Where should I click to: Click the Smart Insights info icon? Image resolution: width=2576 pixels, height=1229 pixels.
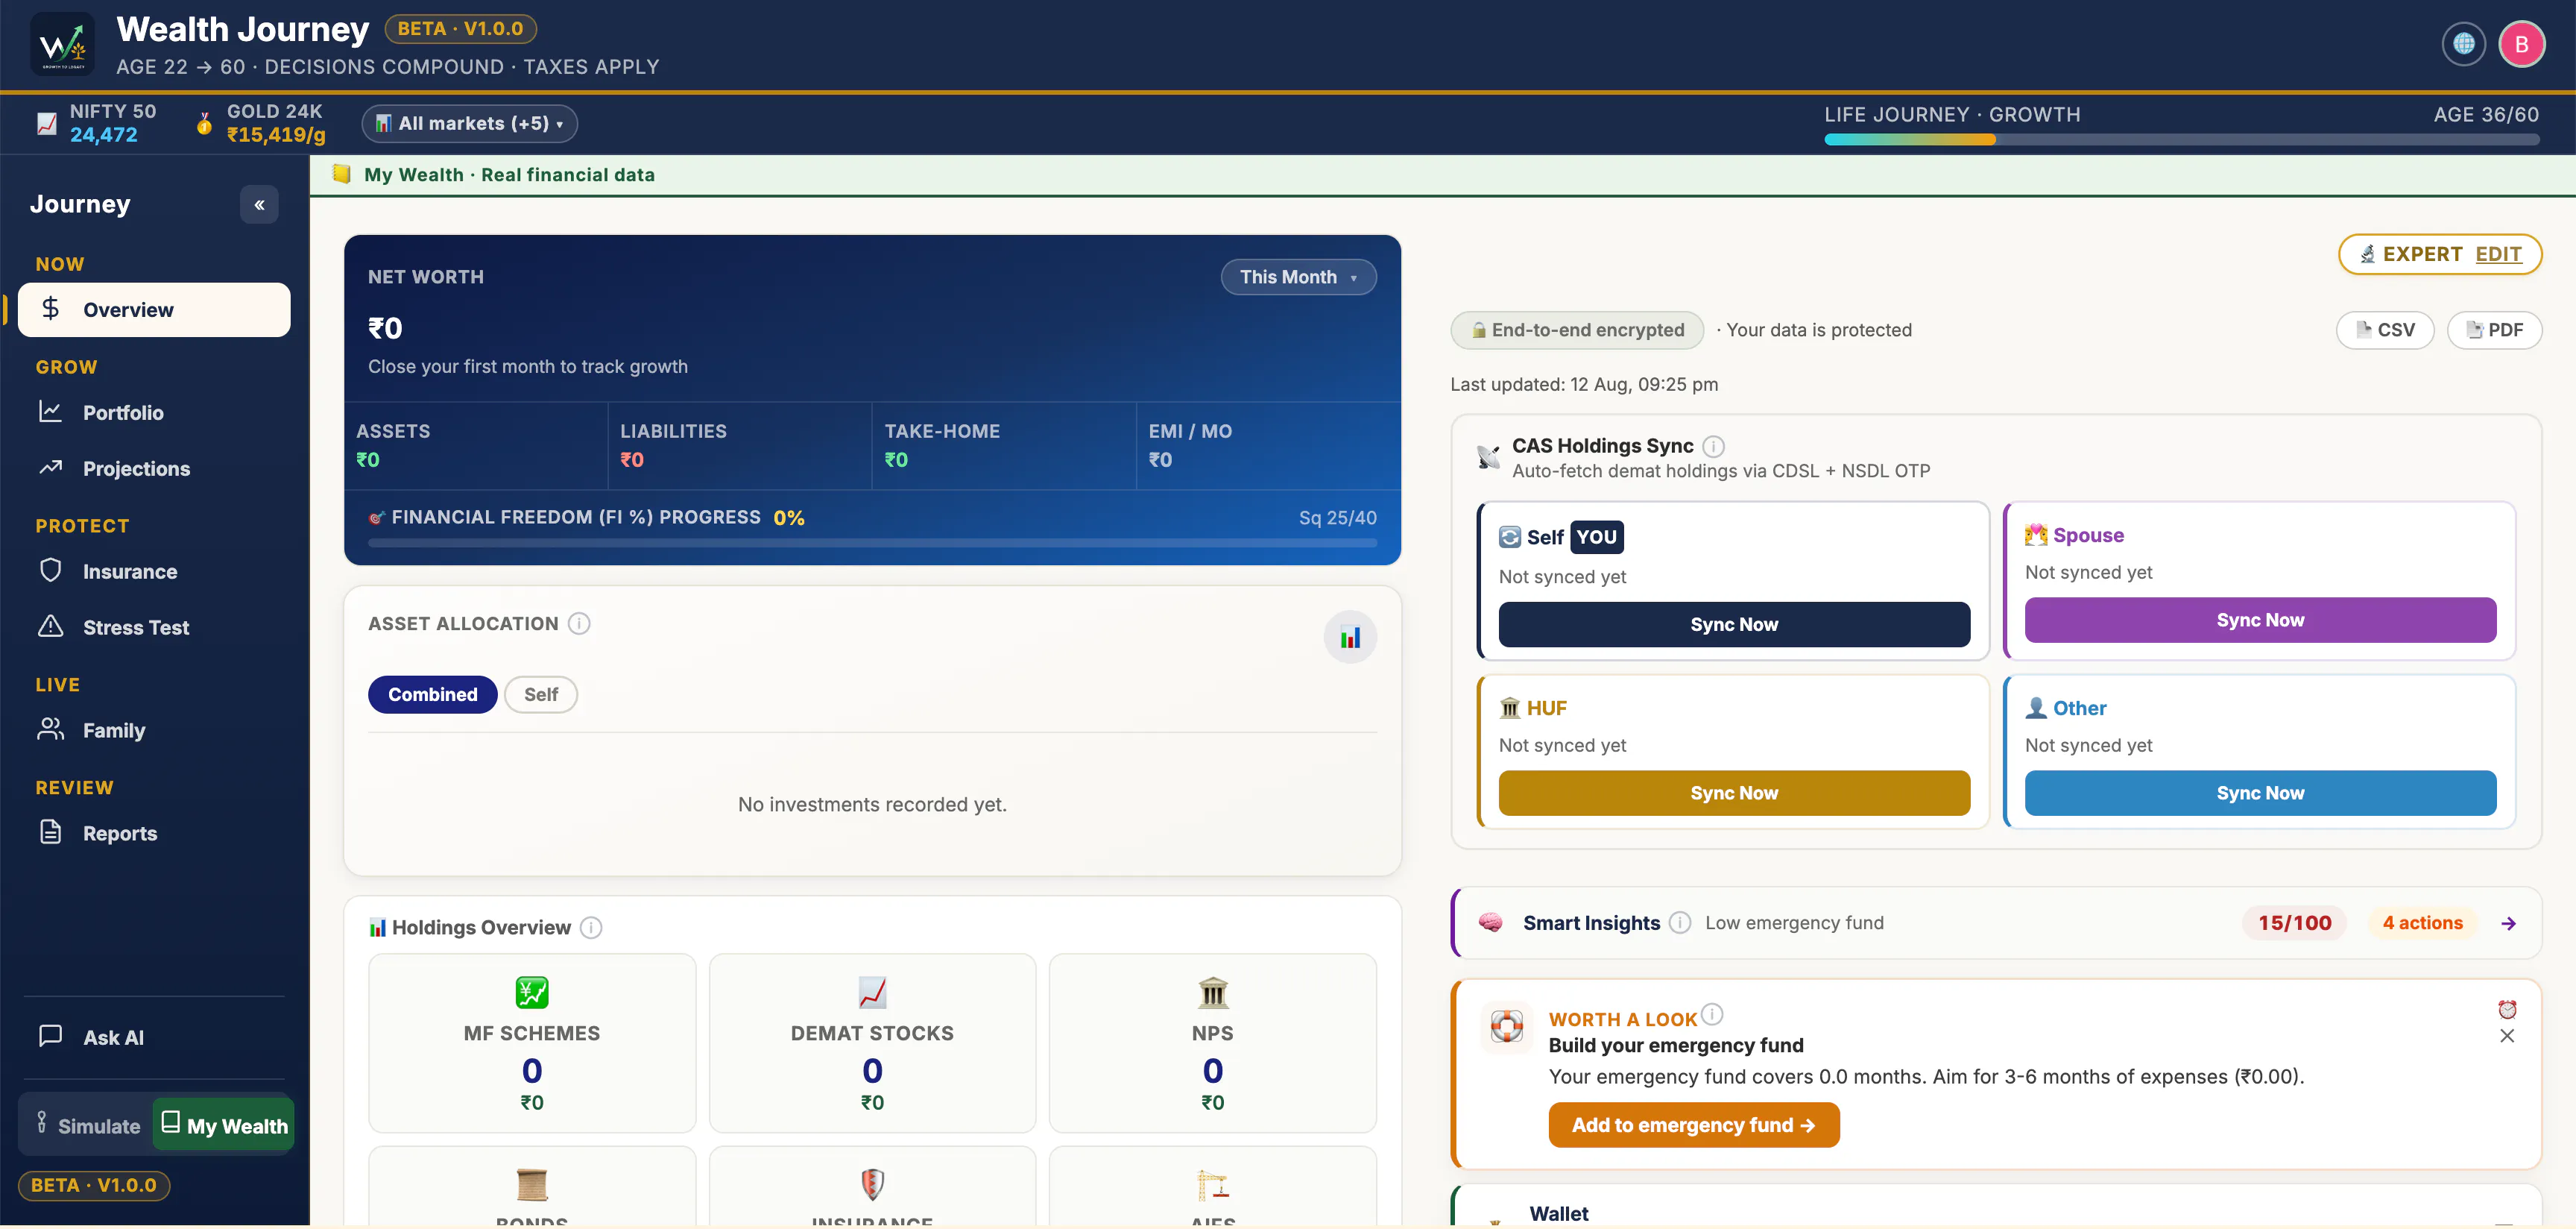pos(1680,922)
